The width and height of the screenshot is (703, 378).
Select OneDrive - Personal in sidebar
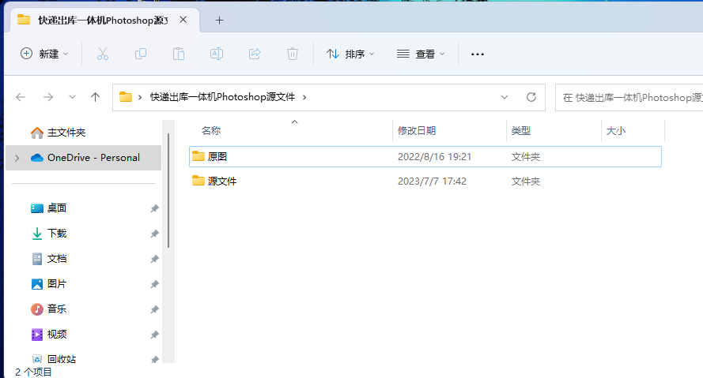pyautogui.click(x=83, y=158)
